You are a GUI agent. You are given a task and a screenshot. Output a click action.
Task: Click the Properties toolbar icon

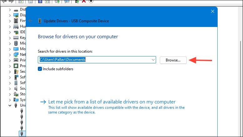coord(31,1)
